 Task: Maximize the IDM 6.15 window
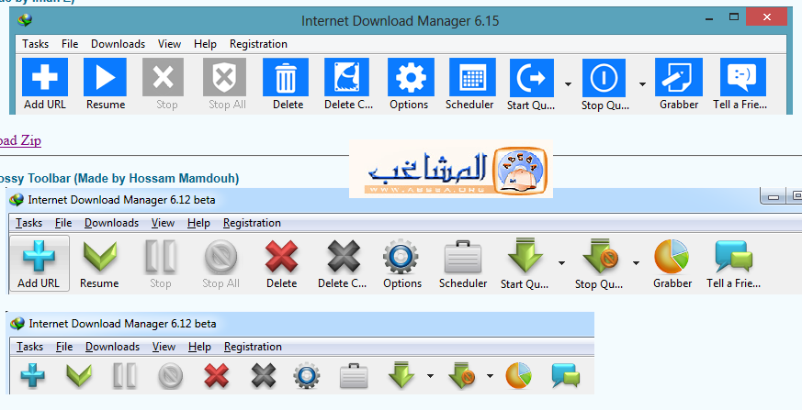pos(734,17)
